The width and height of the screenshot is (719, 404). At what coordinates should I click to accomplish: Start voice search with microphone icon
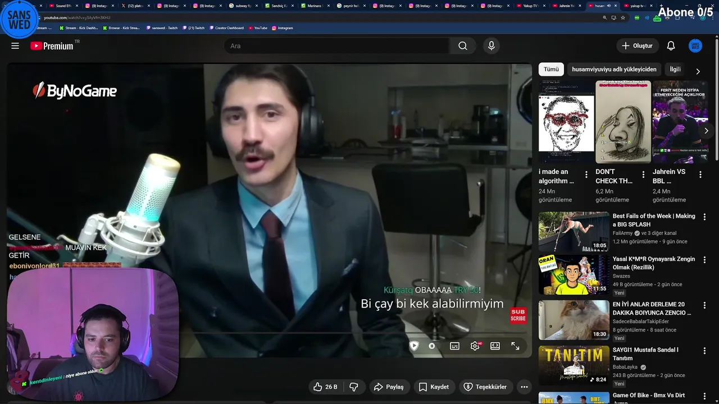tap(492, 46)
